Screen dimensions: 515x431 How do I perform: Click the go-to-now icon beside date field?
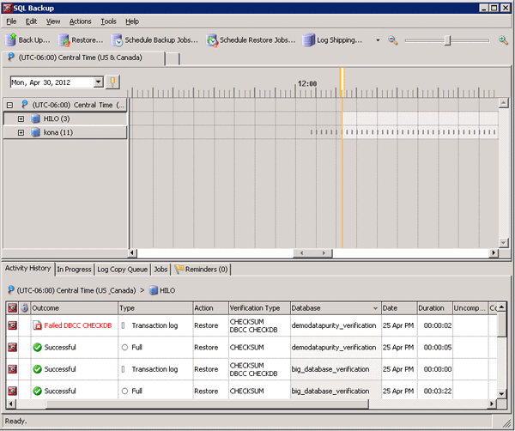tap(112, 82)
